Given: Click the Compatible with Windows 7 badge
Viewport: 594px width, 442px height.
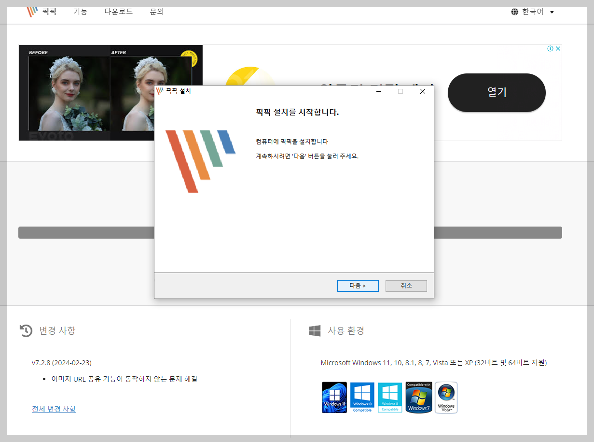Looking at the screenshot, I should click(418, 397).
